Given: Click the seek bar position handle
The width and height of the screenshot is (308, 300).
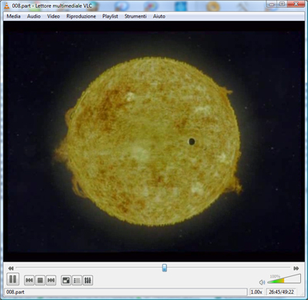Looking at the screenshot, I should click(x=165, y=268).
